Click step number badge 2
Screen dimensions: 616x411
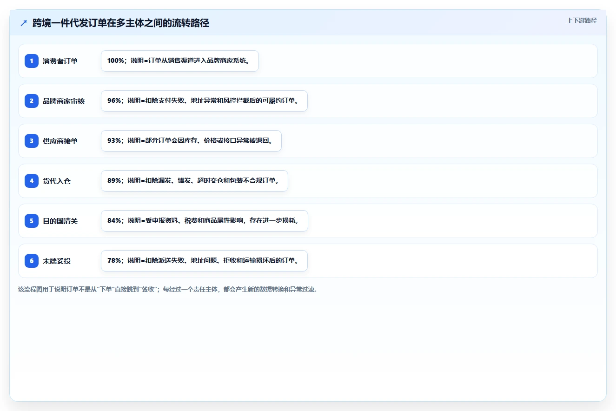click(x=32, y=101)
